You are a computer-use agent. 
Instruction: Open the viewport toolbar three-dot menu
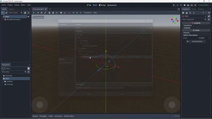pyautogui.click(x=80, y=13)
